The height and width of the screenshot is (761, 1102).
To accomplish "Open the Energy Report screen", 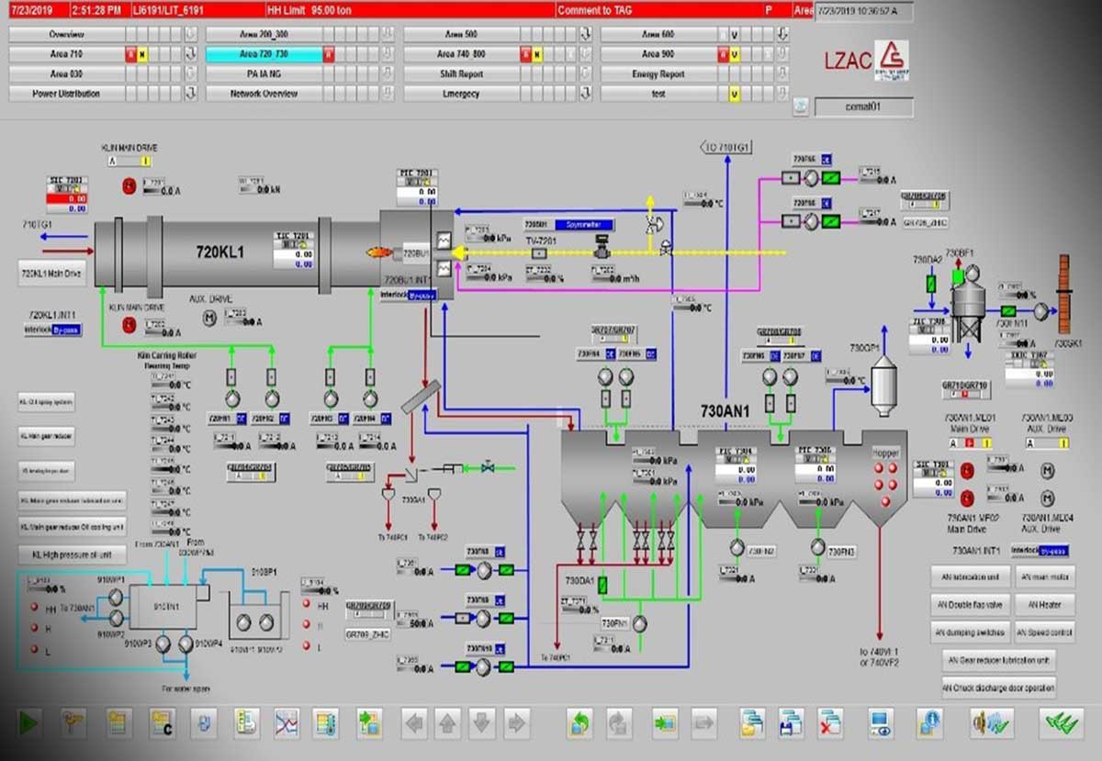I will point(658,74).
